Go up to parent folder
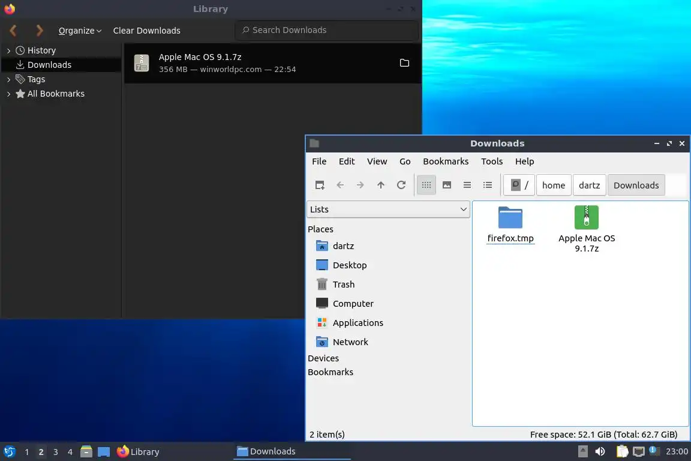The width and height of the screenshot is (691, 461). point(381,185)
